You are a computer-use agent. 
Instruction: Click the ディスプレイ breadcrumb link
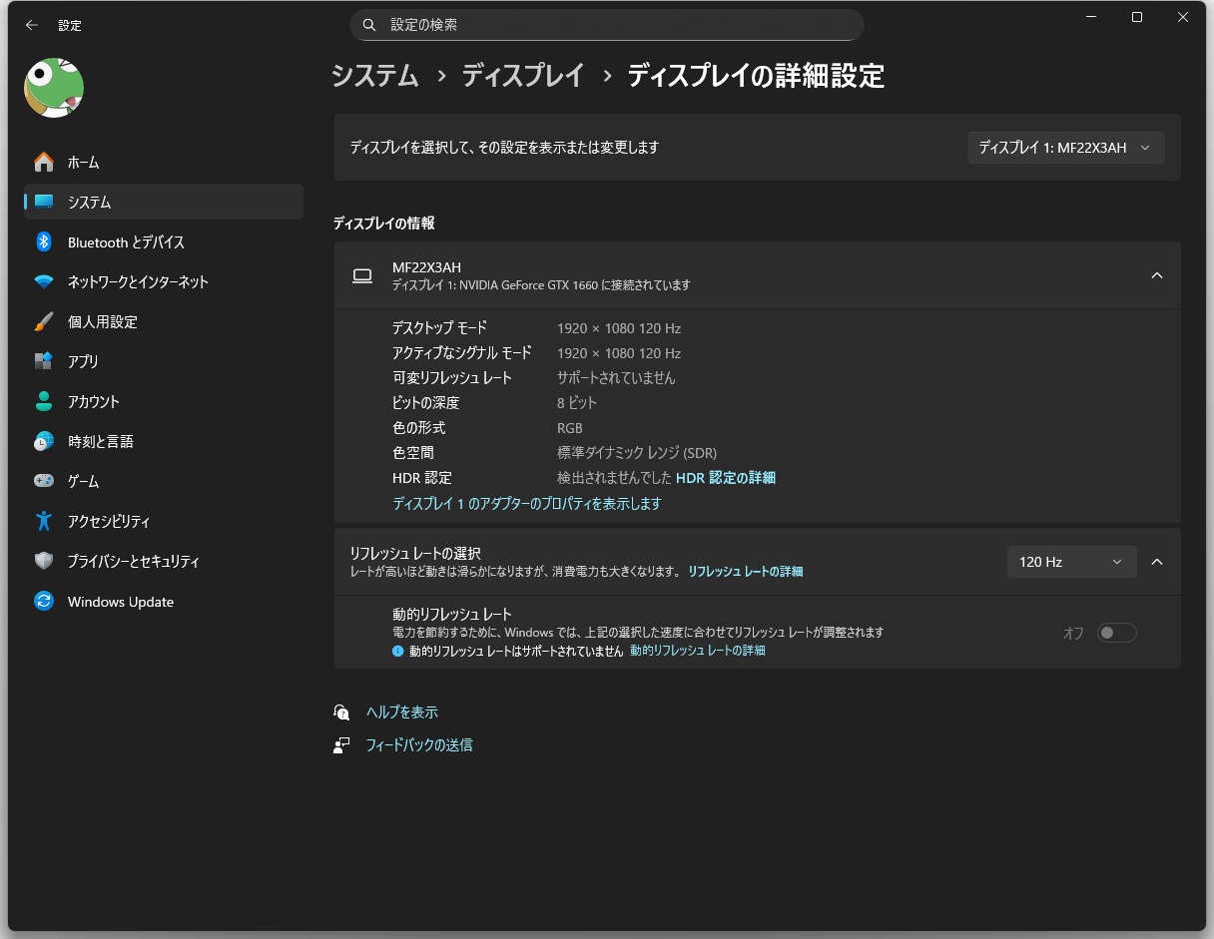522,76
